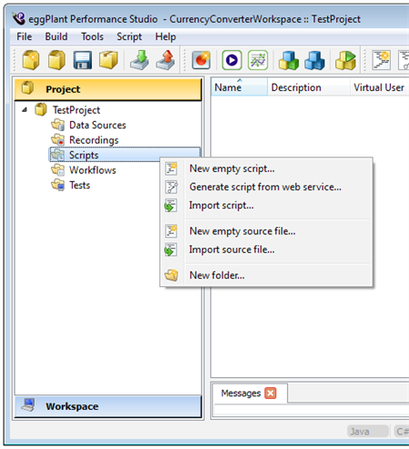Click the save floppy disk toolbar icon

[83, 60]
